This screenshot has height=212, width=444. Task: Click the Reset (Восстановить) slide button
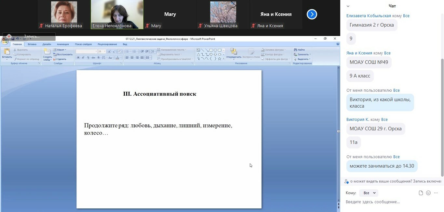click(x=63, y=54)
